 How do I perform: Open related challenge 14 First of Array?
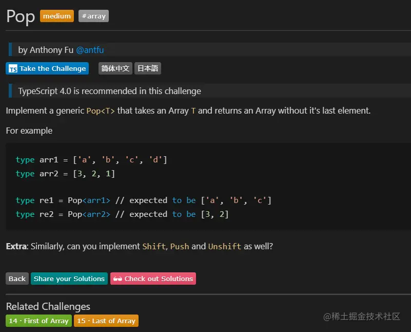click(38, 321)
